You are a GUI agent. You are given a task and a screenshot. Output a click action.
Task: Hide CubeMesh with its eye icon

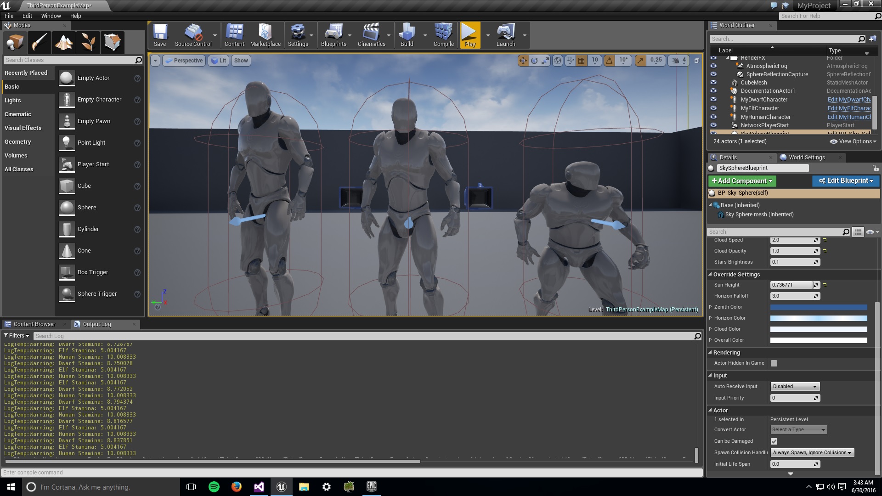point(713,83)
